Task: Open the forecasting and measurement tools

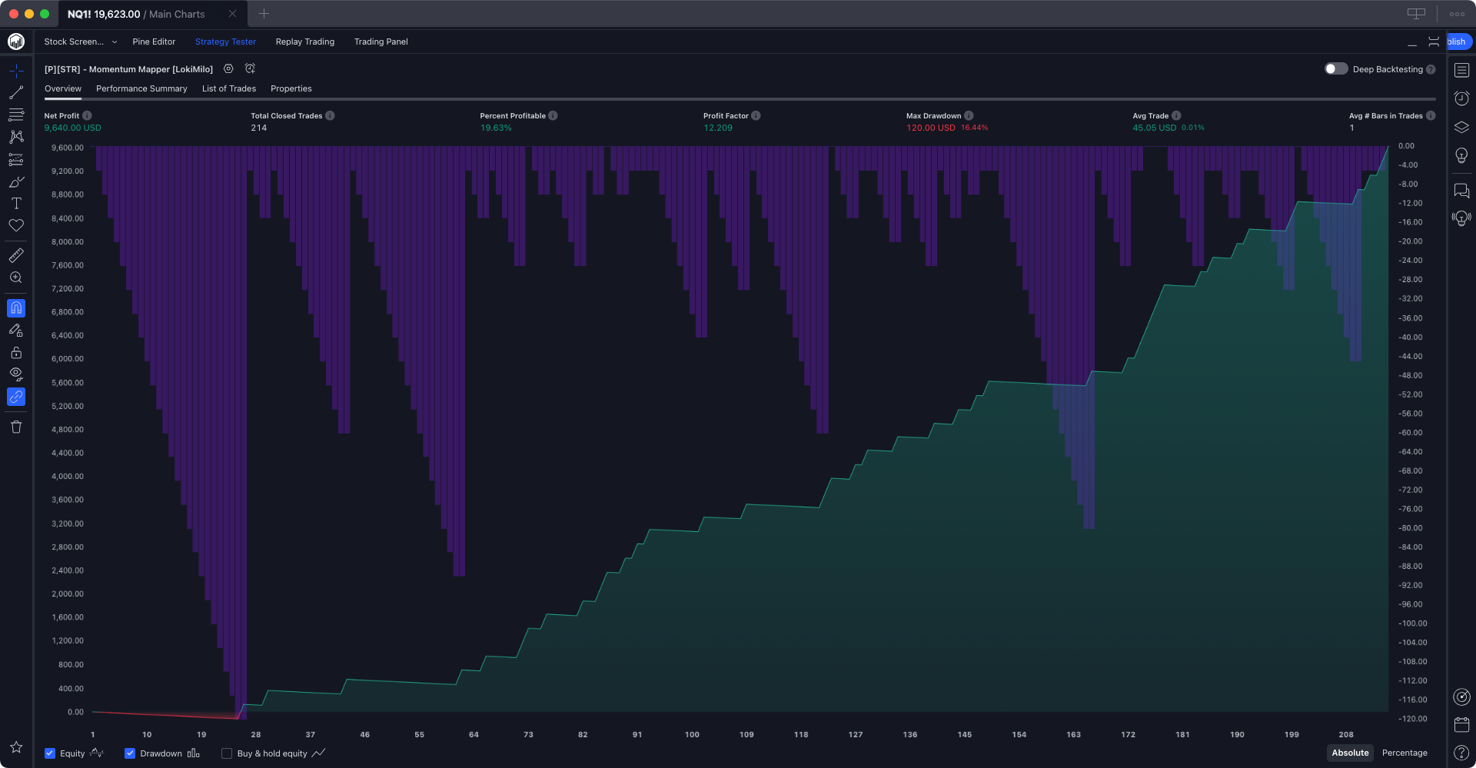Action: (16, 160)
